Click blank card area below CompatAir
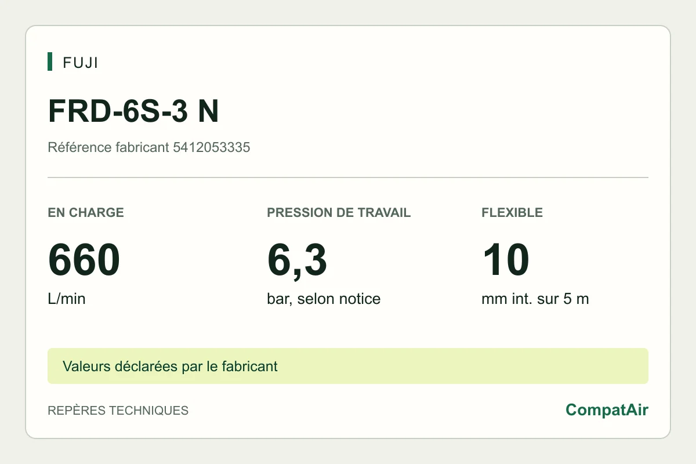 [607, 429]
